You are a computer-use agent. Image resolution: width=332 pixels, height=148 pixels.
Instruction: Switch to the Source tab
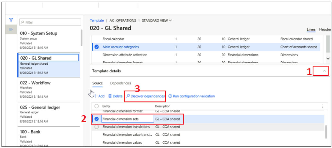pyautogui.click(x=97, y=83)
